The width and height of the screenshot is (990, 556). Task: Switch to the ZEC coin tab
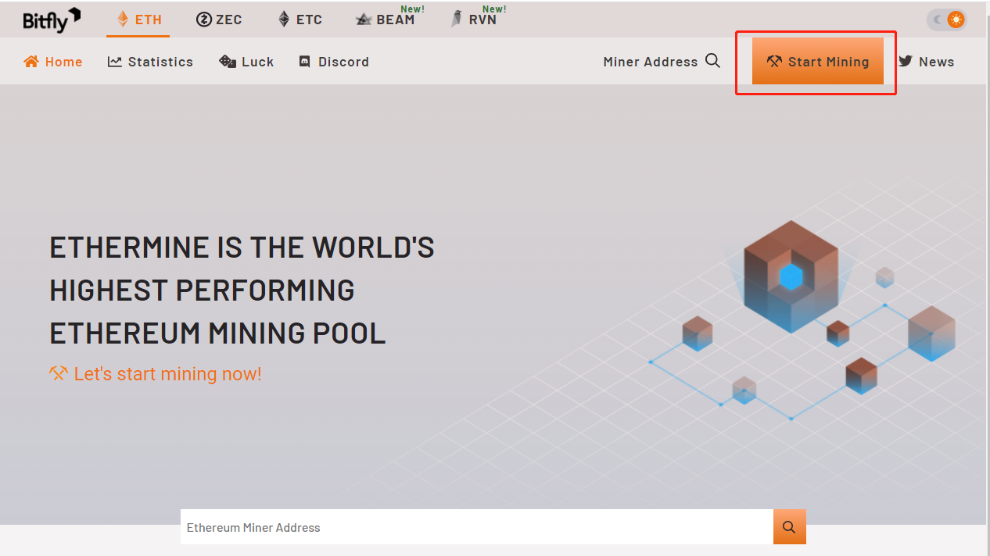[x=219, y=20]
